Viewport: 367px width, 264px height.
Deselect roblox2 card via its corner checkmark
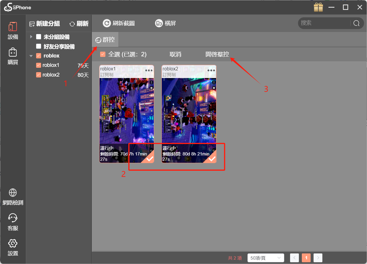click(211, 158)
